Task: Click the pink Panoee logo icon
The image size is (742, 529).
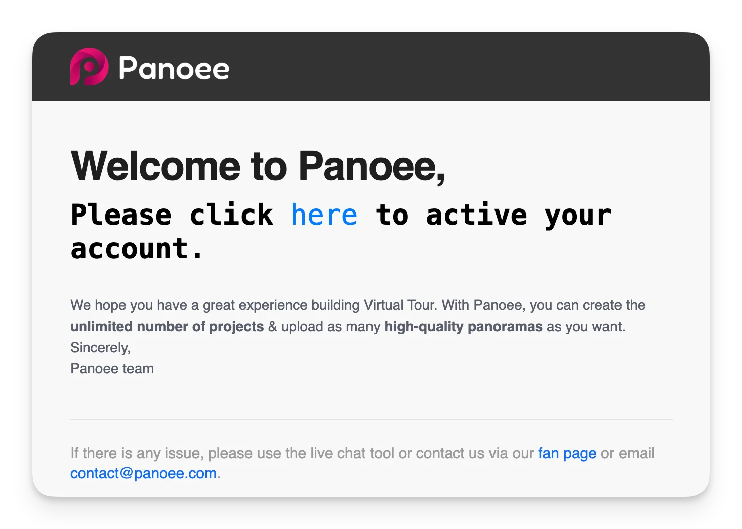Action: pos(89,67)
